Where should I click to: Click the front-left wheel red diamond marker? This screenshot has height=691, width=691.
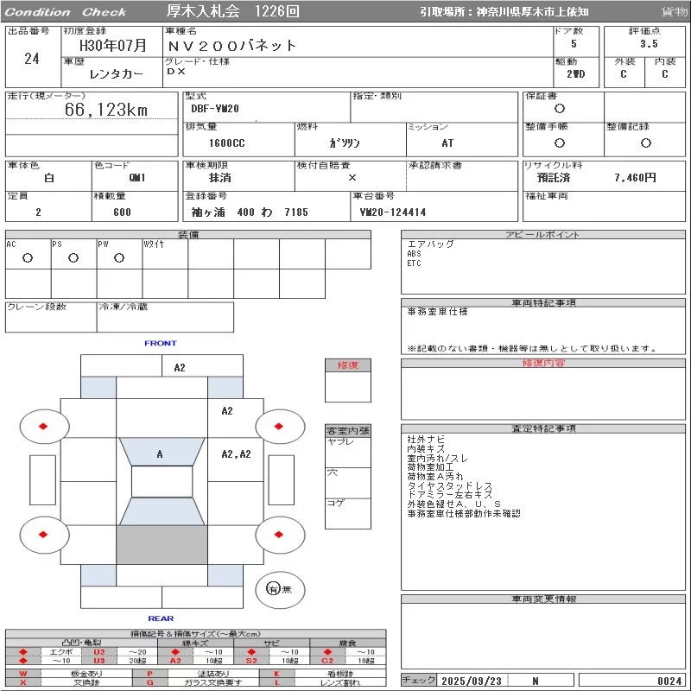43,426
